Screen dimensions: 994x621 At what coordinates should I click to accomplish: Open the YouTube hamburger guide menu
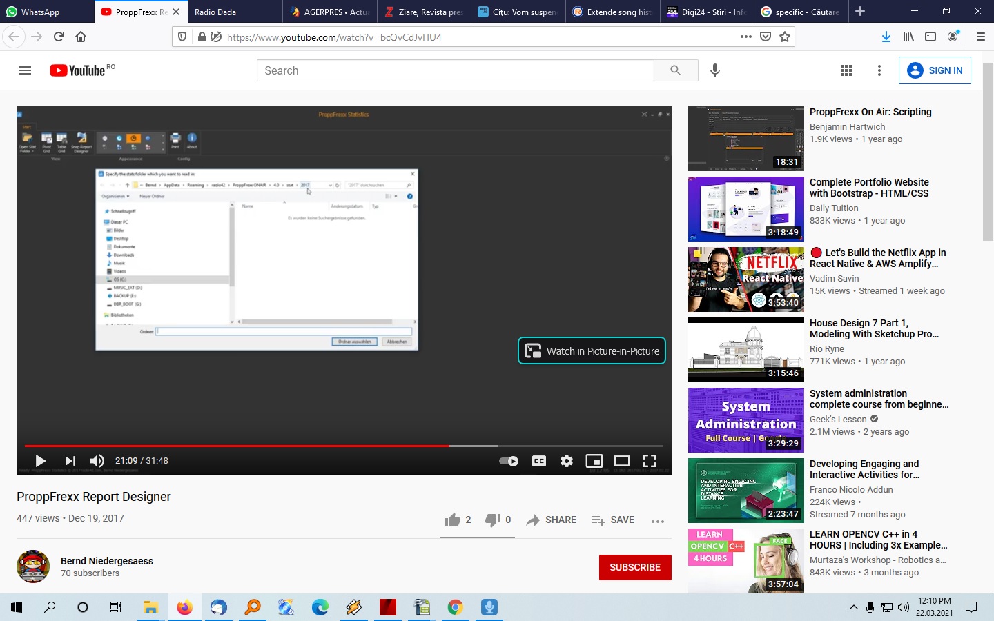click(x=25, y=70)
